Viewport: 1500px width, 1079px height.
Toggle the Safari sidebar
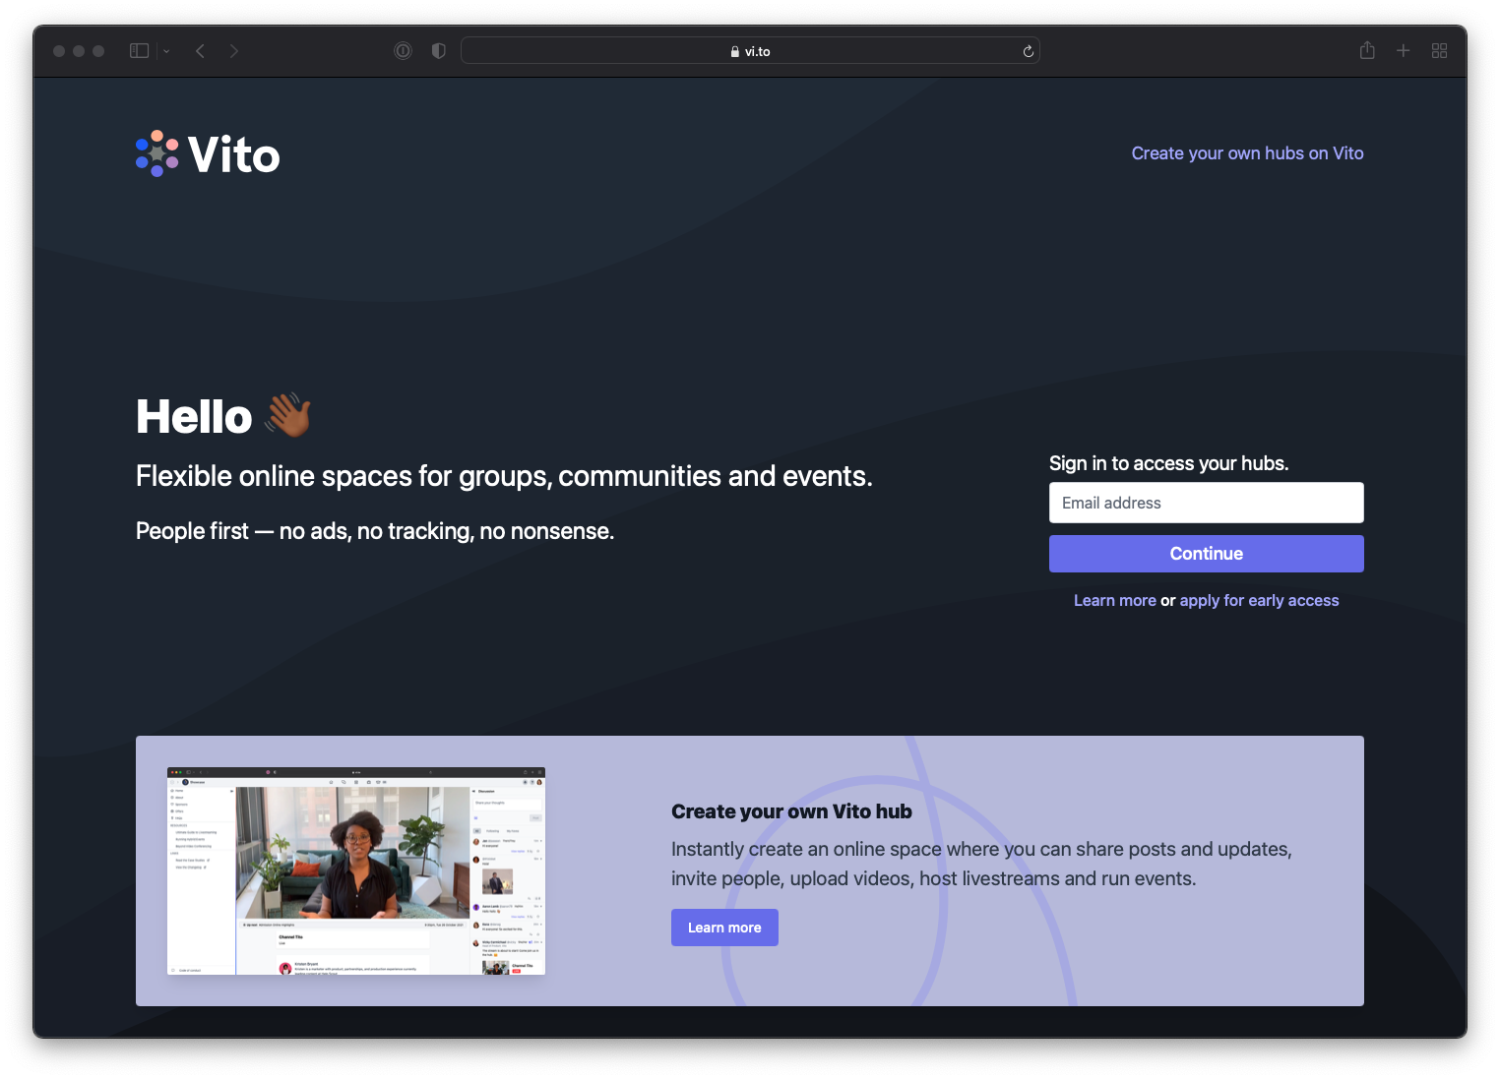pos(139,50)
